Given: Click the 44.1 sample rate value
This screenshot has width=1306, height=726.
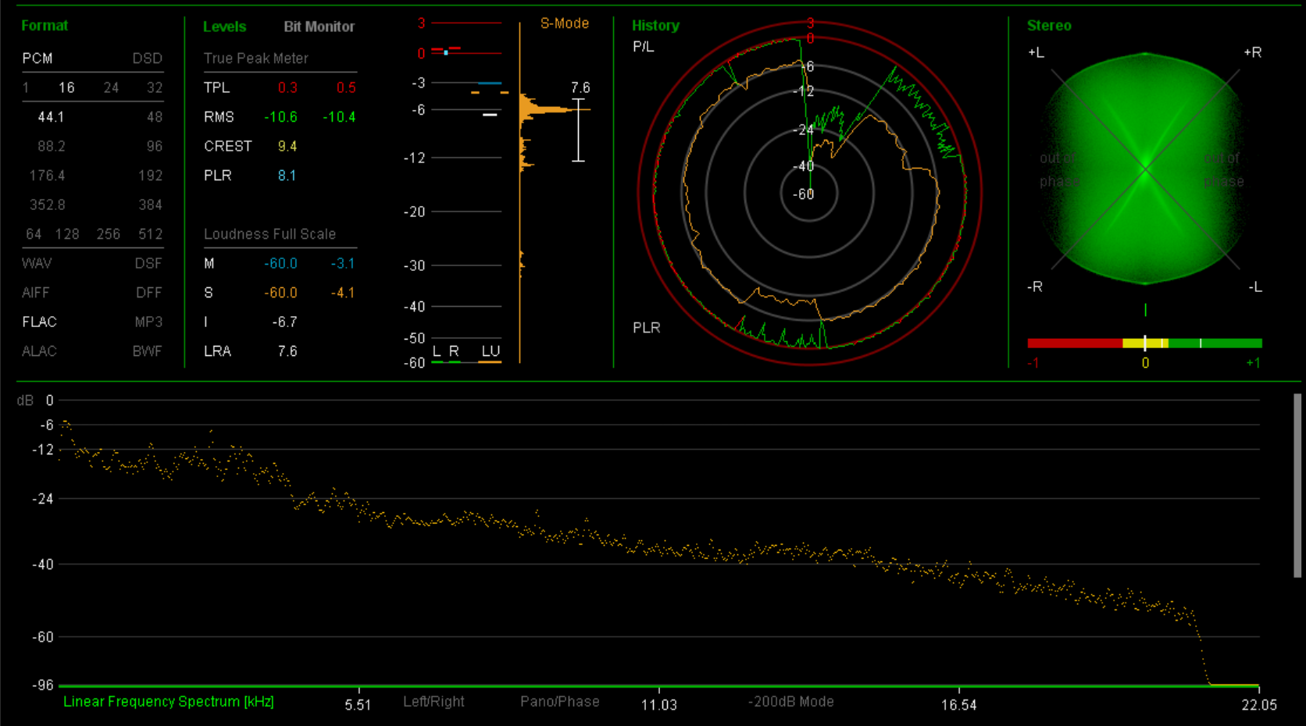Looking at the screenshot, I should [x=51, y=117].
